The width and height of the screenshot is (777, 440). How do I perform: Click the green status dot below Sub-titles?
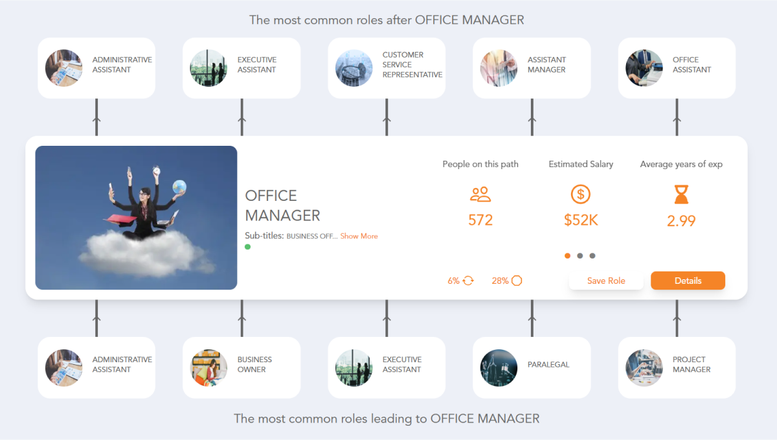[247, 247]
